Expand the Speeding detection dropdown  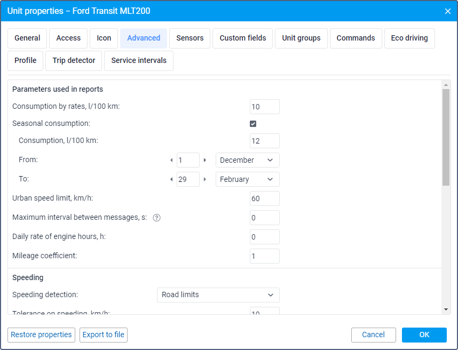pos(218,295)
